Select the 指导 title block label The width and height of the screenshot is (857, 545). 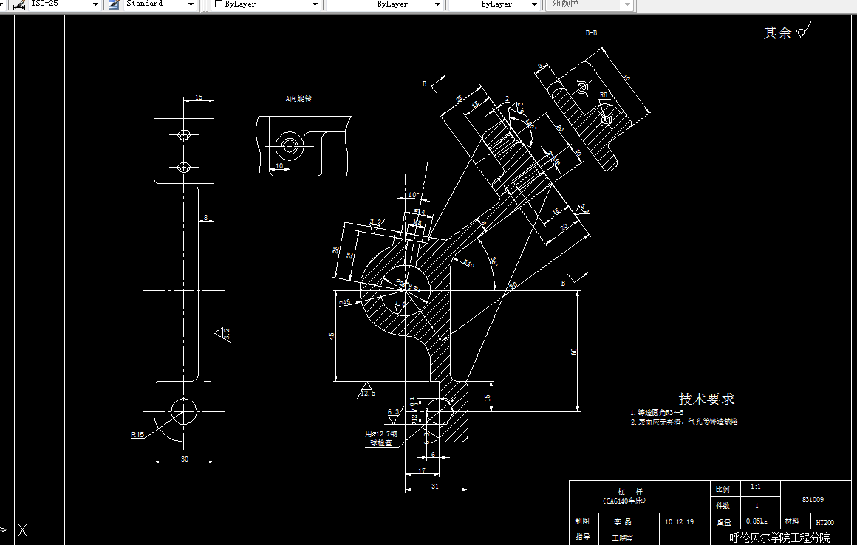click(x=582, y=538)
